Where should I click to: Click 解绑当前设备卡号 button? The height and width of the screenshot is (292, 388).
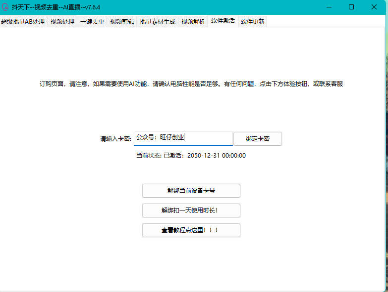tap(191, 191)
